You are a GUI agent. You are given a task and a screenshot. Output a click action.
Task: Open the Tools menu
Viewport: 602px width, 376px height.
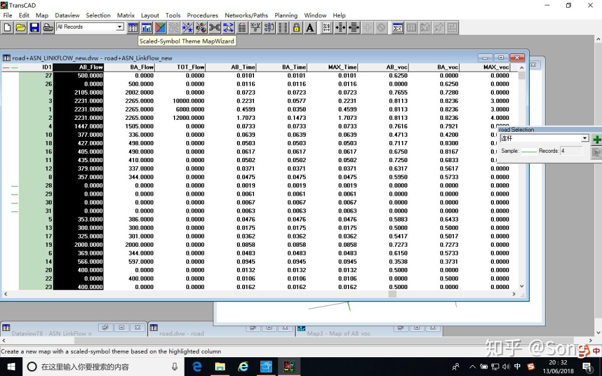(x=173, y=15)
